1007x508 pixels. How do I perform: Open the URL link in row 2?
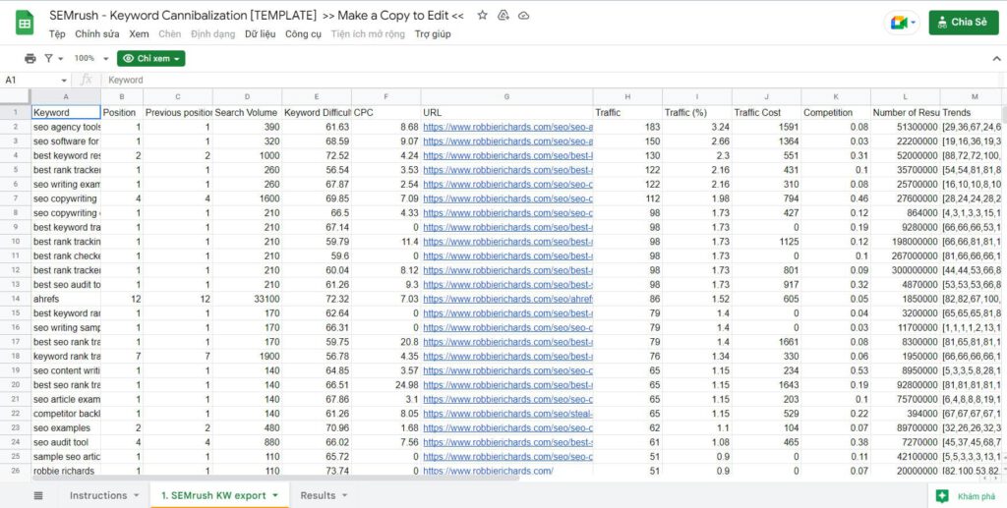coord(507,127)
